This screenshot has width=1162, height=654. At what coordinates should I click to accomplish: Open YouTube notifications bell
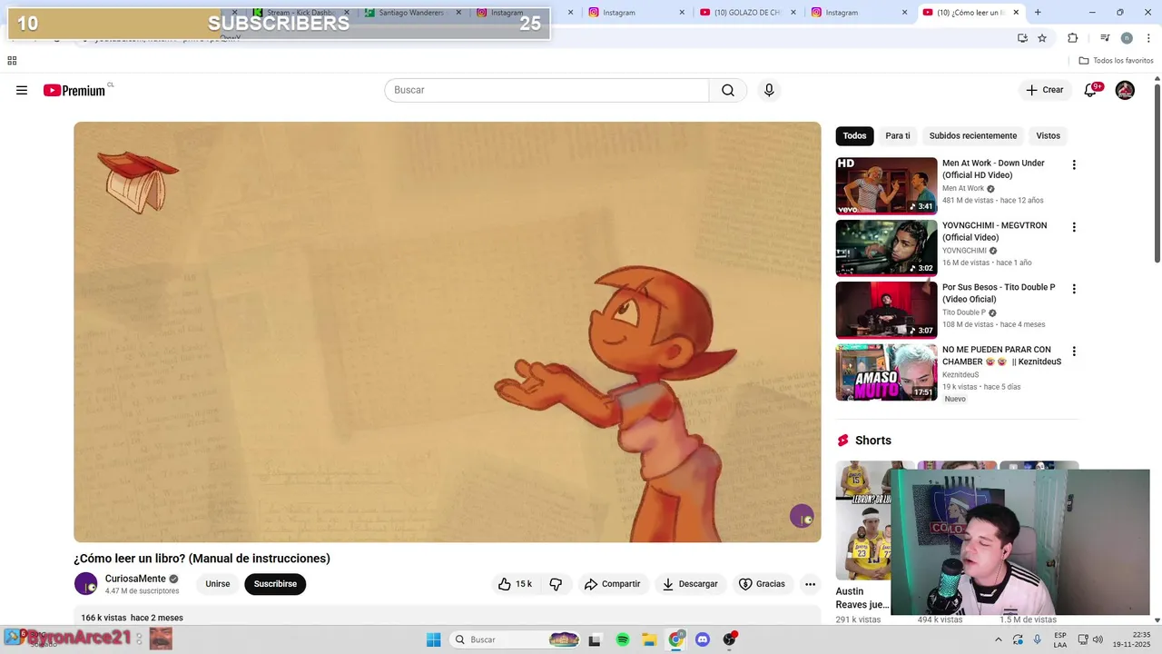(1091, 90)
